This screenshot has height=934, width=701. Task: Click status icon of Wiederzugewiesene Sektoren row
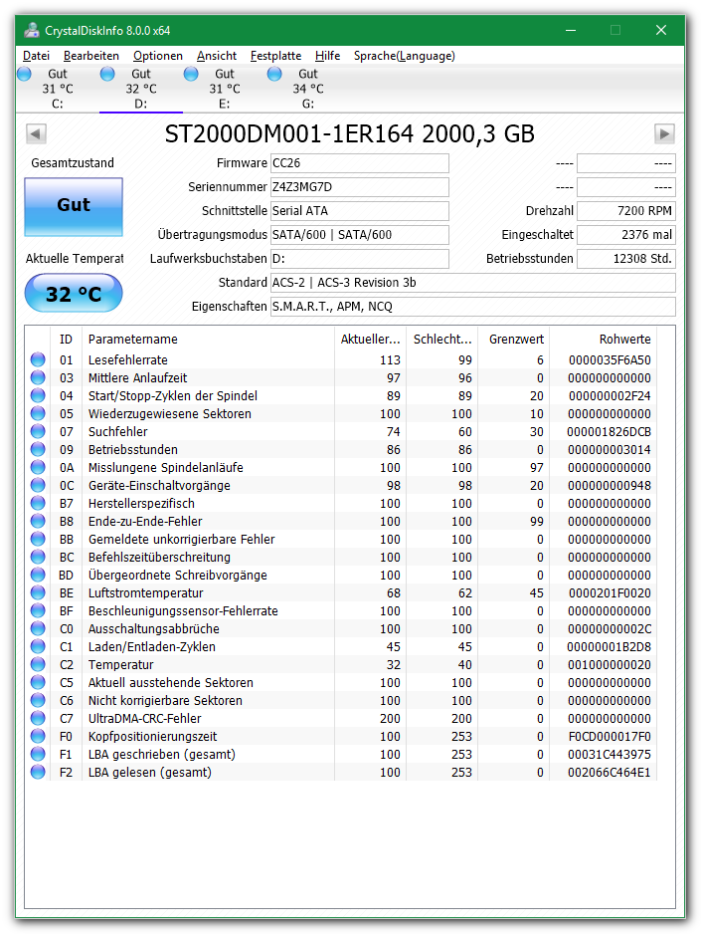38,413
